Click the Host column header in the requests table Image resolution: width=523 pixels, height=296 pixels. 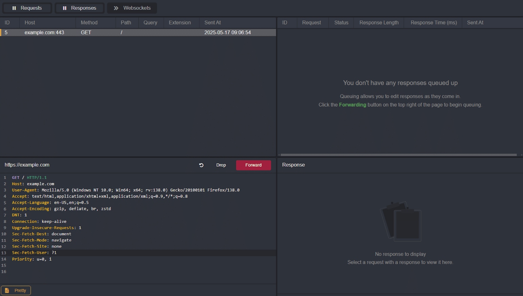[x=30, y=22]
